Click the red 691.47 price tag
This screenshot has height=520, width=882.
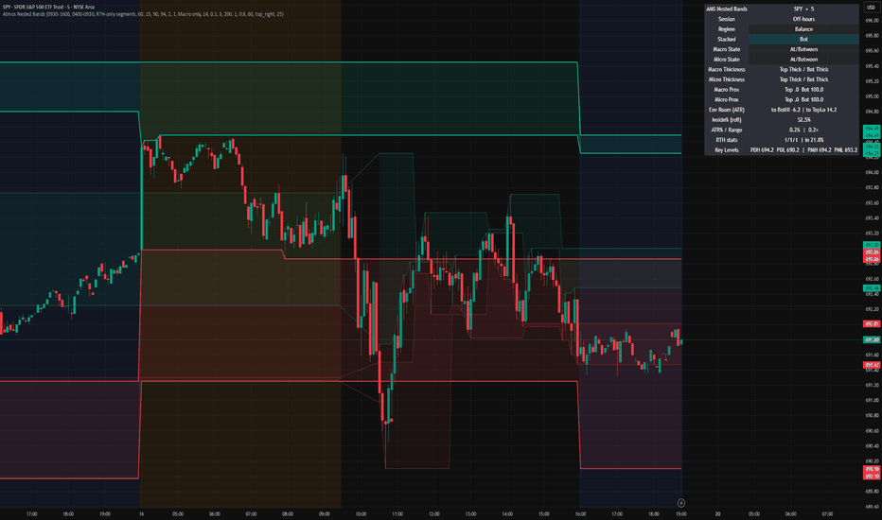tap(872, 365)
